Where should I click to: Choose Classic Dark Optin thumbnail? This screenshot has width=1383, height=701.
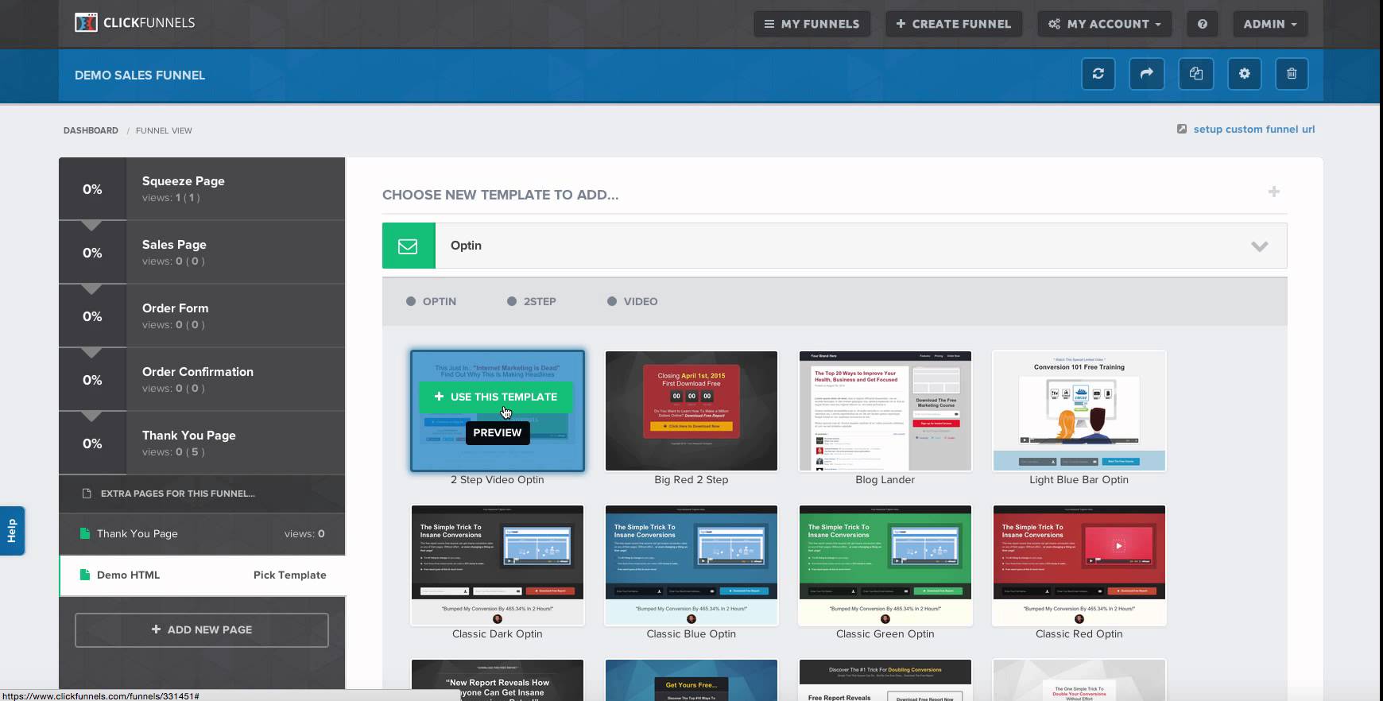[x=498, y=565]
